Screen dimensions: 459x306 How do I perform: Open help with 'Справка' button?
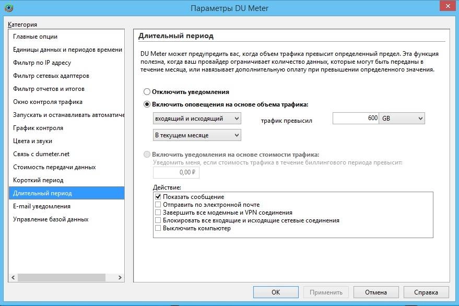click(426, 292)
